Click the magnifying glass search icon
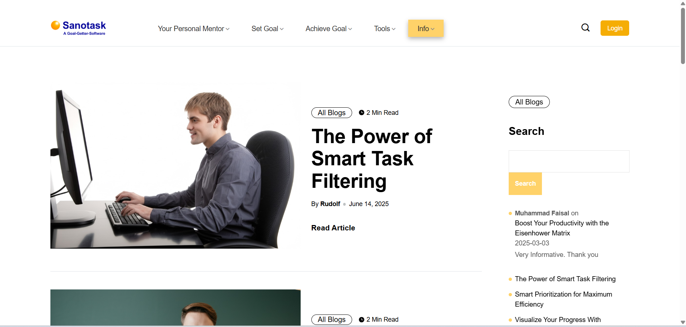Screen dimensions: 686x327 point(585,28)
